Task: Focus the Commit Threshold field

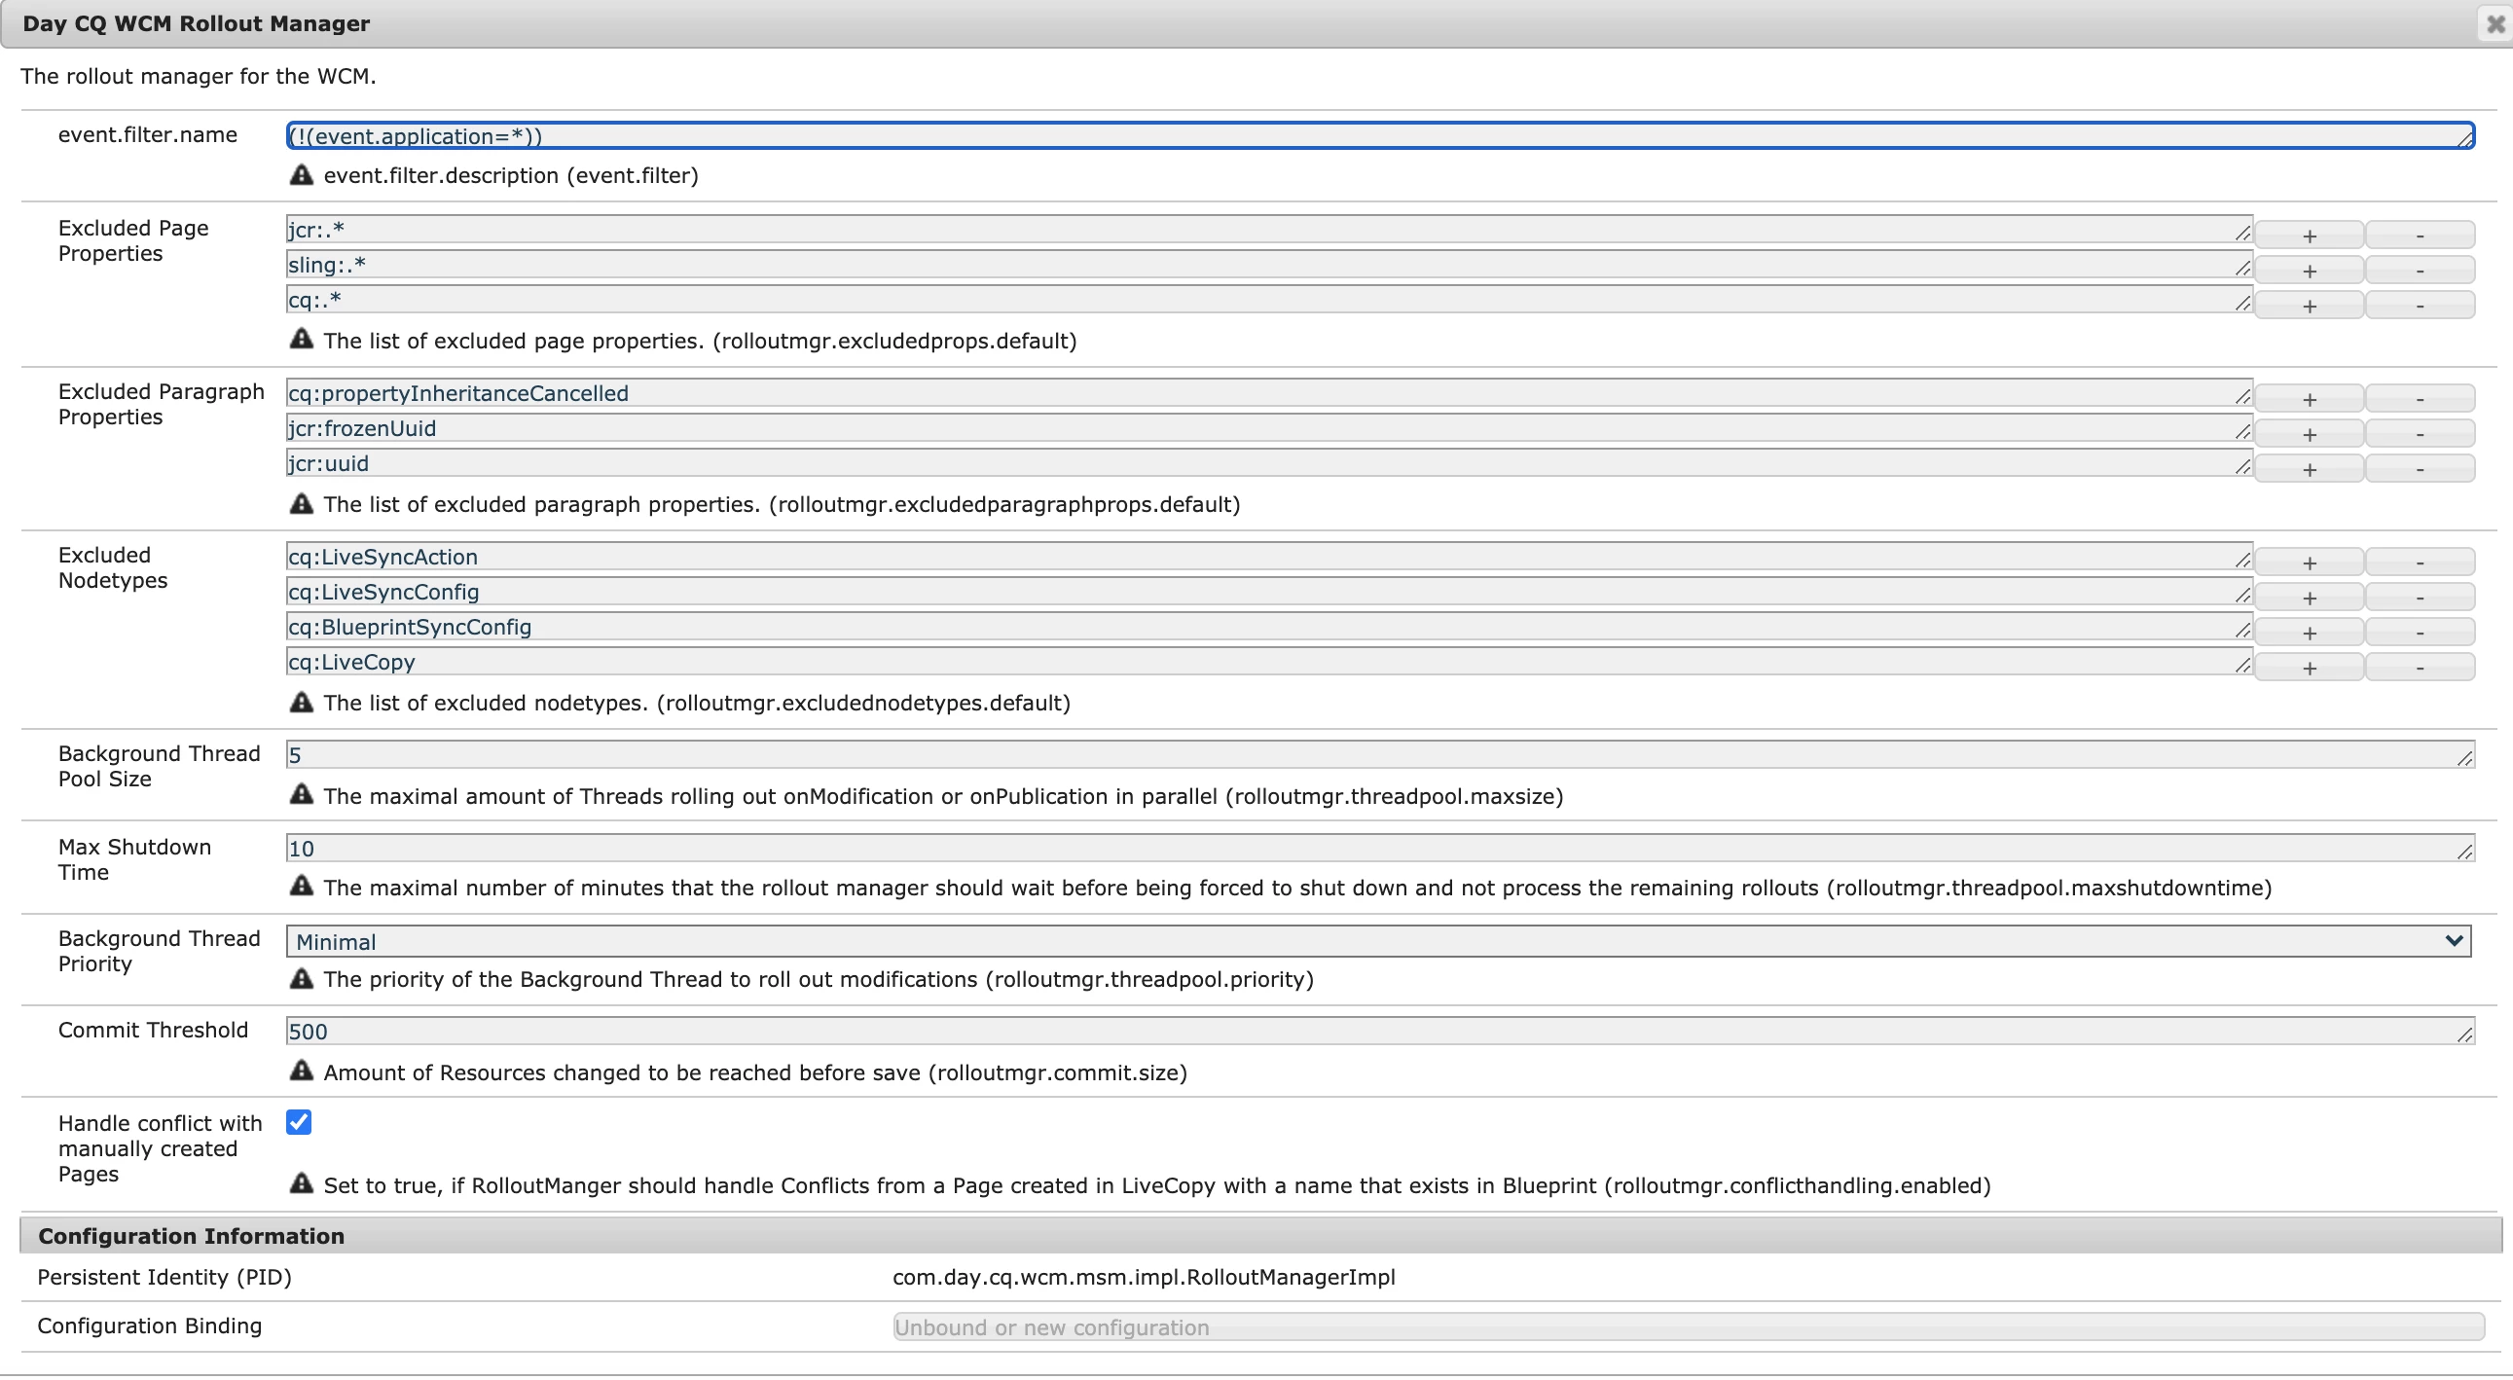Action: click(x=1377, y=1031)
